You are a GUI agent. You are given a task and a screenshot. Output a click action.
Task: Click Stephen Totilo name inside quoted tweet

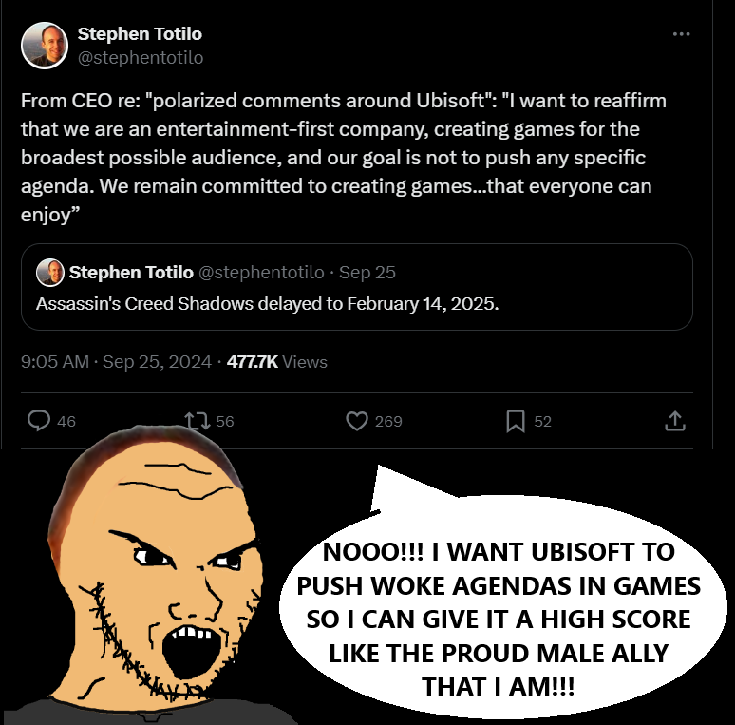pyautogui.click(x=130, y=273)
